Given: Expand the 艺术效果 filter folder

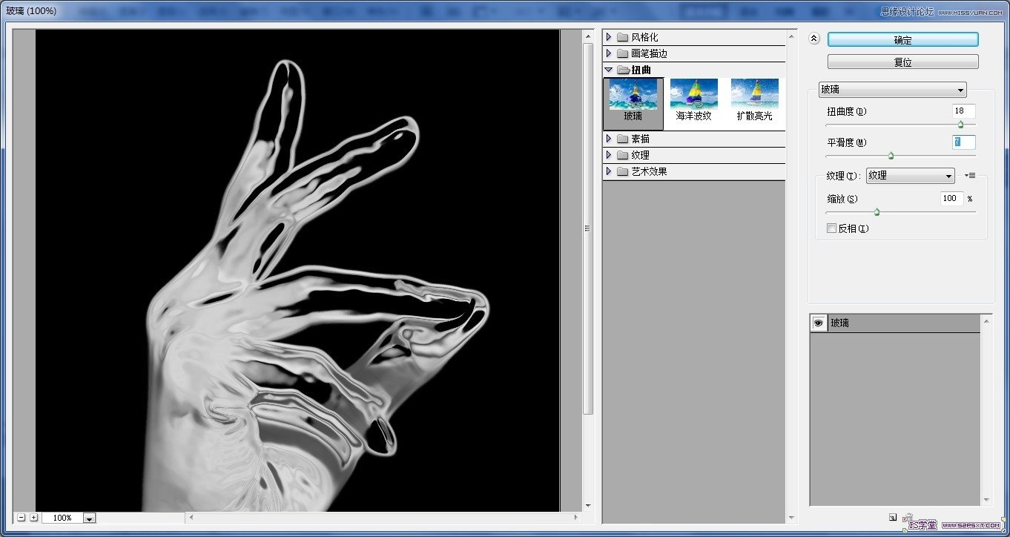Looking at the screenshot, I should (609, 171).
